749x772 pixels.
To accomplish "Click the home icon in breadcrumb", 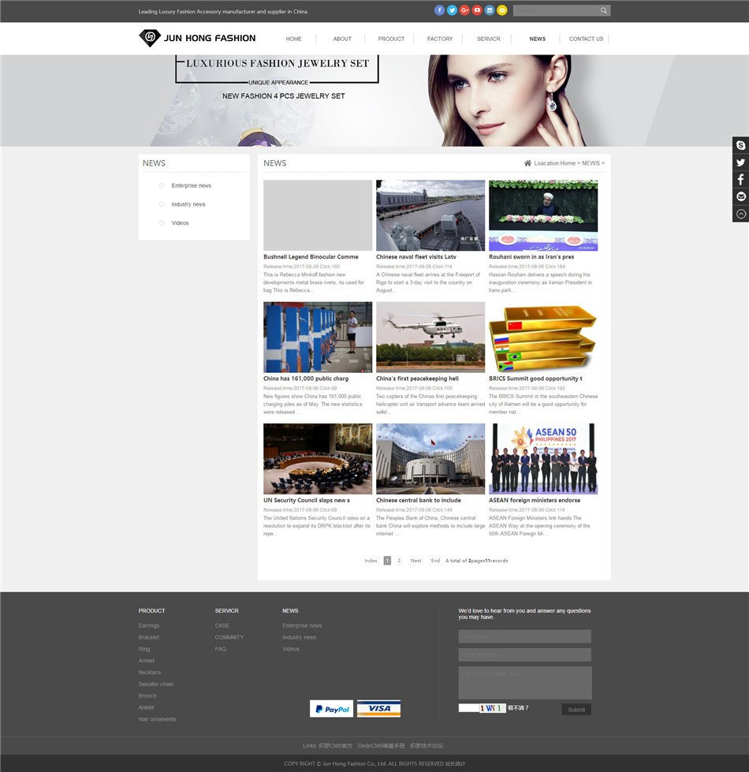I will (527, 163).
